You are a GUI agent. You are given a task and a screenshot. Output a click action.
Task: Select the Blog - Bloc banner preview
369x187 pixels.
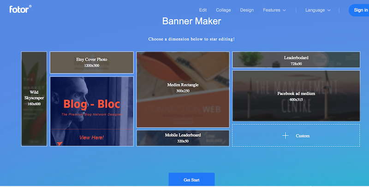92,111
